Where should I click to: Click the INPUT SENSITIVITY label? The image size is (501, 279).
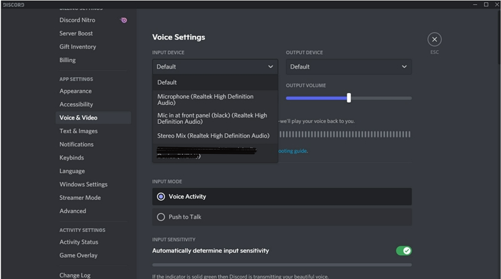coord(173,239)
